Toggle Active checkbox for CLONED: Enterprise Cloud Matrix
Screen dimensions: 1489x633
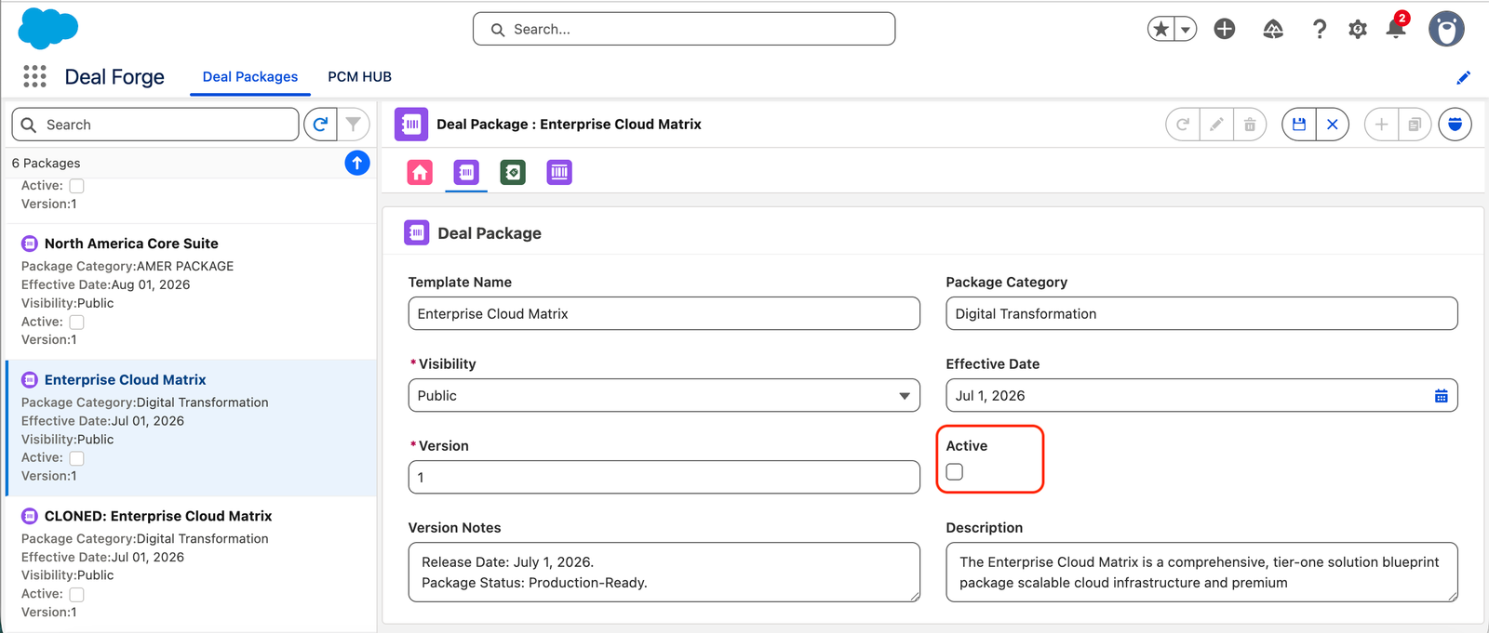(x=77, y=594)
